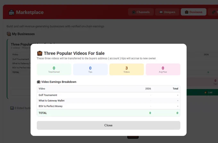218x143 pixels.
Task: Close the Three Popular Videos dialog
Action: click(x=108, y=125)
